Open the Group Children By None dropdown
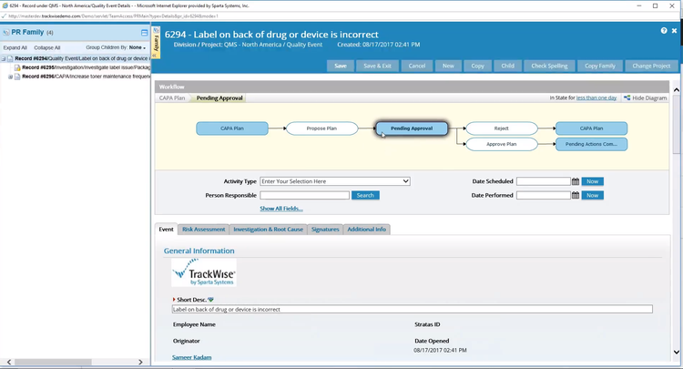 coord(138,47)
